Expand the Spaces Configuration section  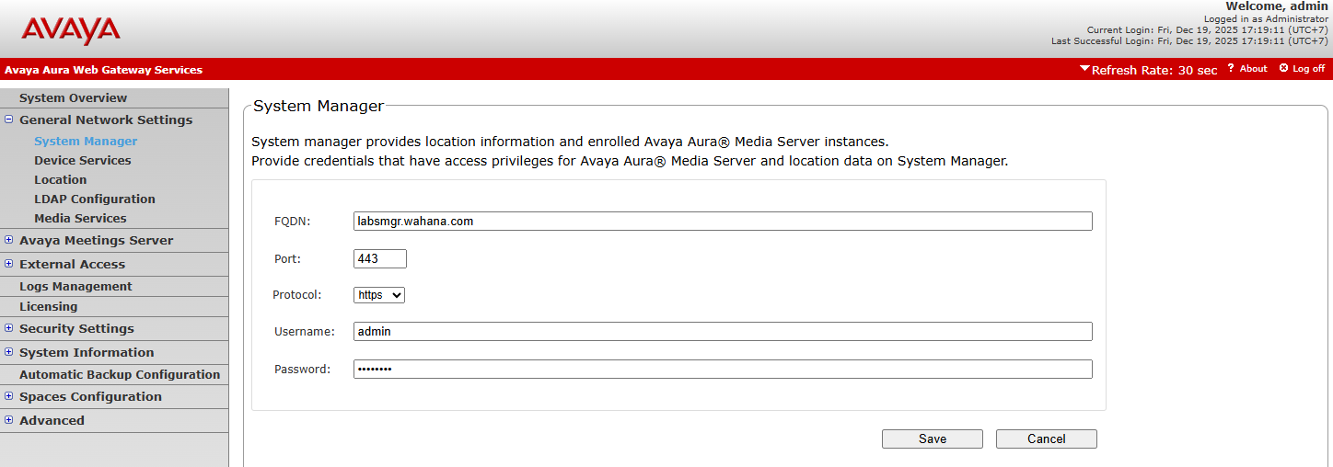[x=9, y=396]
